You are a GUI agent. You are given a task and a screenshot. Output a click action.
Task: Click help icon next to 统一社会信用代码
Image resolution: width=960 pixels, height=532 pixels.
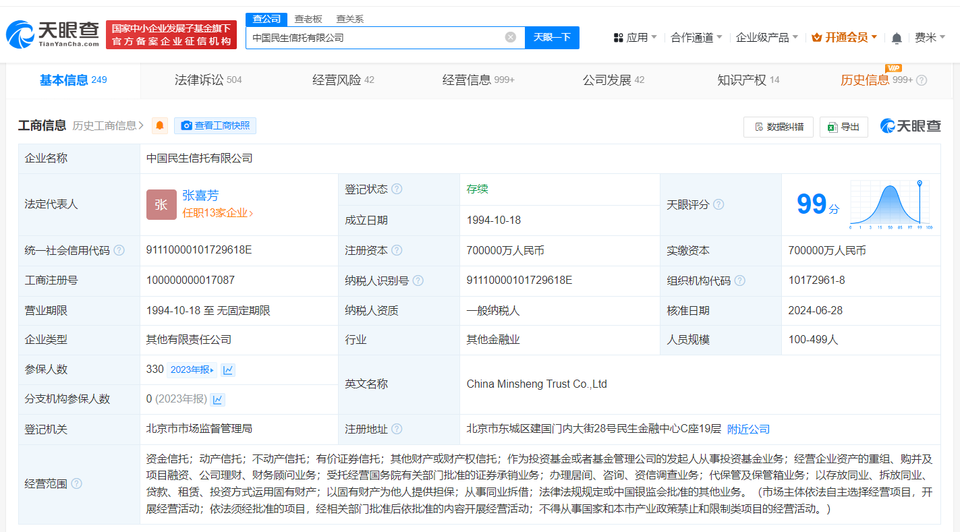119,250
